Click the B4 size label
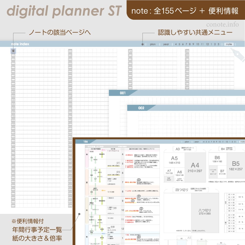 click(x=227, y=149)
